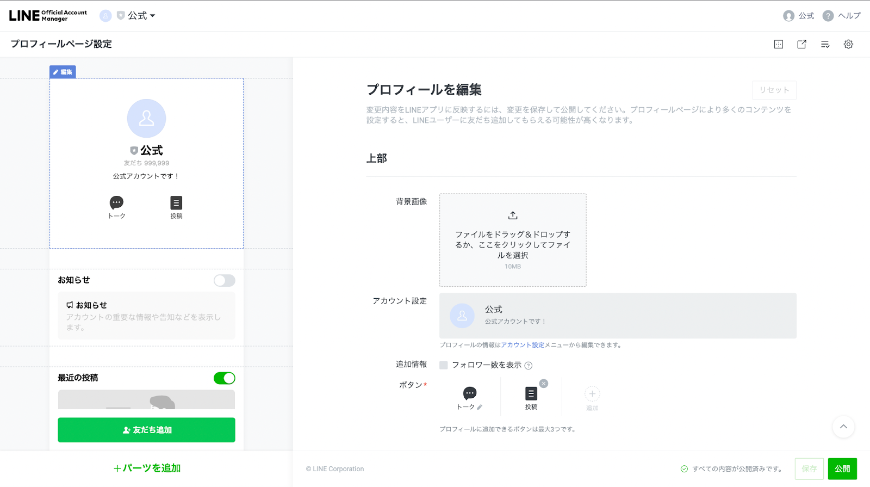The image size is (870, 487).
Task: Click the 上部 section heading
Action: [x=376, y=158]
